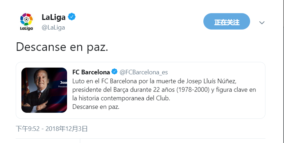Expand the tweet options chevron menu

pyautogui.click(x=262, y=22)
